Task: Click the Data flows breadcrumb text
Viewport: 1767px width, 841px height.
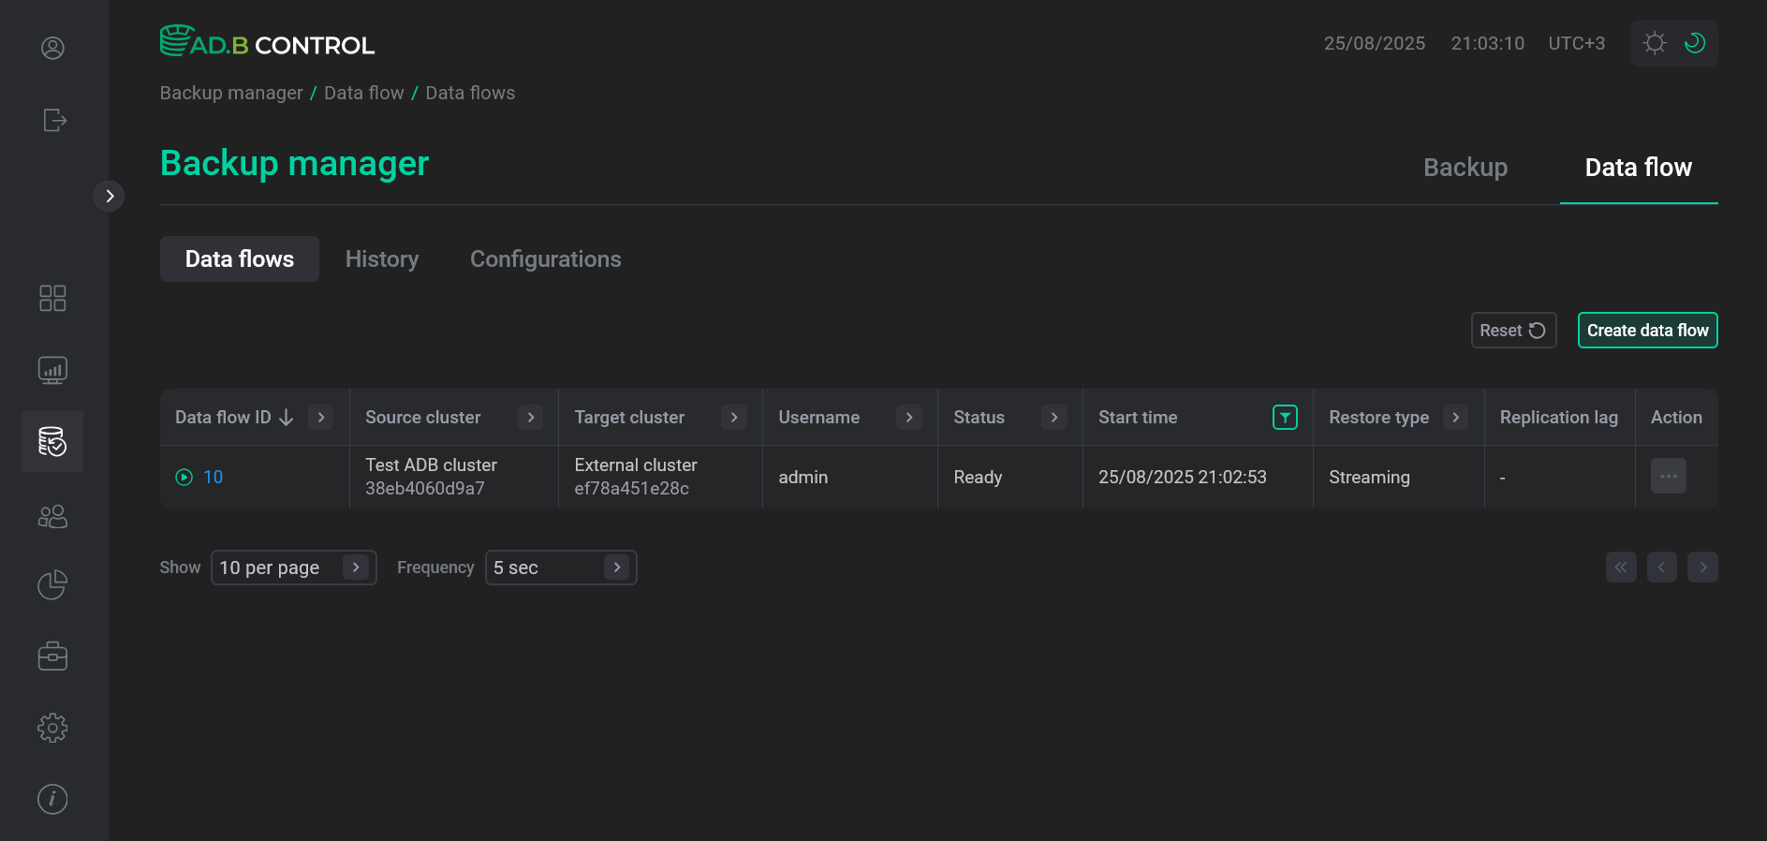Action: click(x=470, y=93)
